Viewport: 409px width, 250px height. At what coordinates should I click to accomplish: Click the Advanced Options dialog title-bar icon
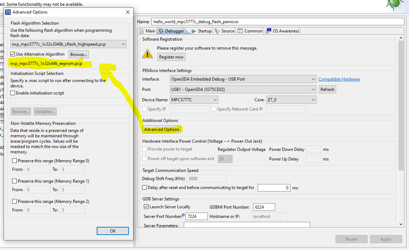[7, 12]
